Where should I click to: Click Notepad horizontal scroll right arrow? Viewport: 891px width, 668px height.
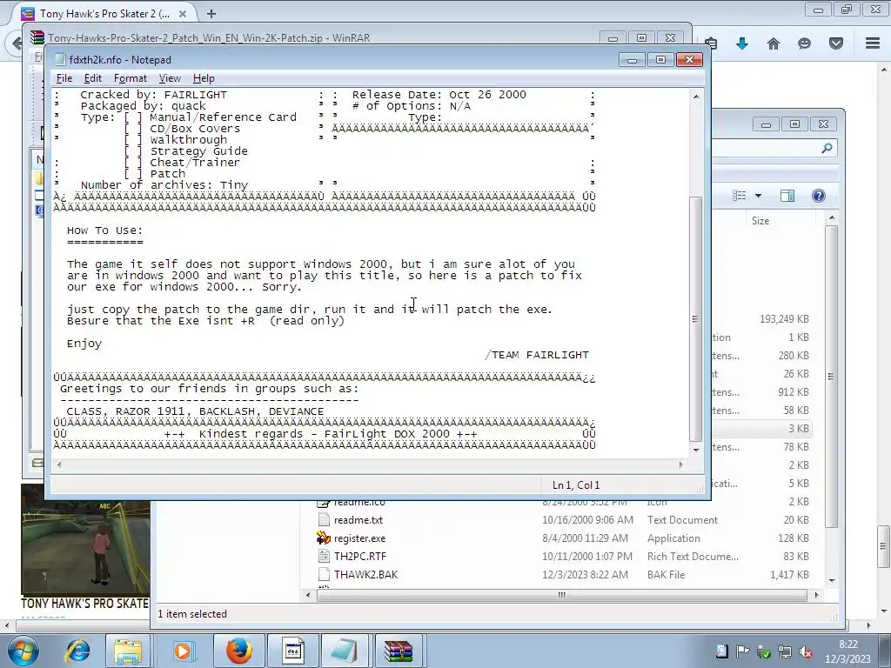680,464
